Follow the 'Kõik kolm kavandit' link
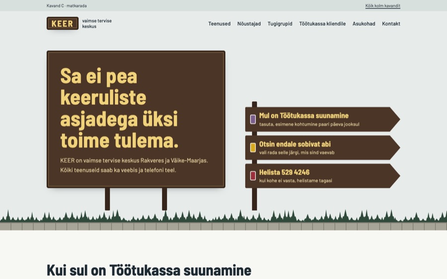Screen dimensions: 447x279 [382, 5]
